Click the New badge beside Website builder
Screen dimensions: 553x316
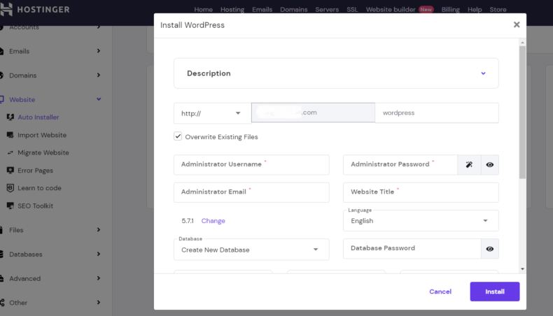pos(426,10)
